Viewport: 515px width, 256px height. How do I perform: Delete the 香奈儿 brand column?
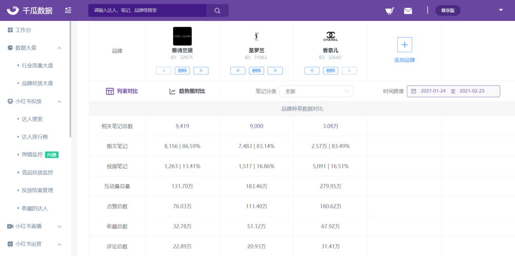pos(331,71)
